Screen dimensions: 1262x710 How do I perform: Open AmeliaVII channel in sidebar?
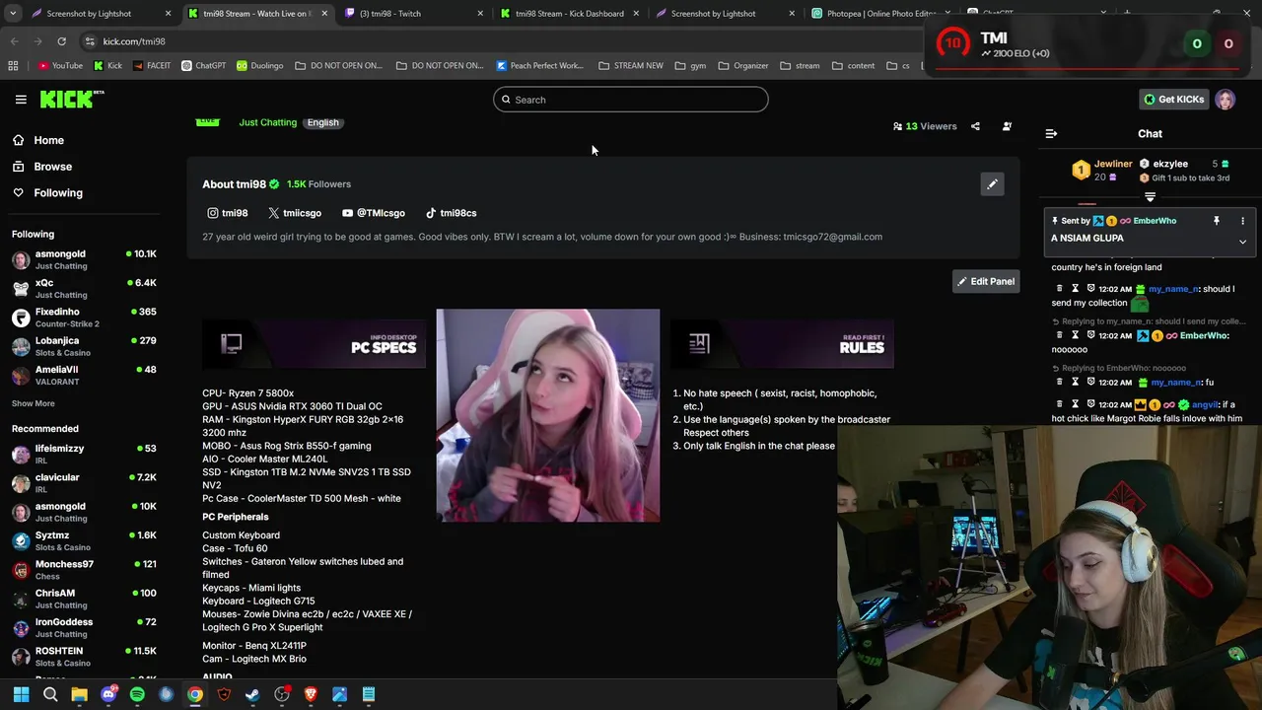click(84, 375)
